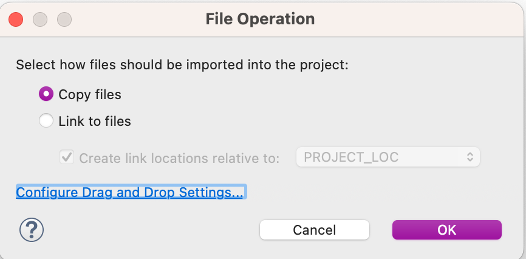The image size is (526, 259).
Task: Click the PROJECT_LOC combo box up-down arrows
Action: click(470, 157)
